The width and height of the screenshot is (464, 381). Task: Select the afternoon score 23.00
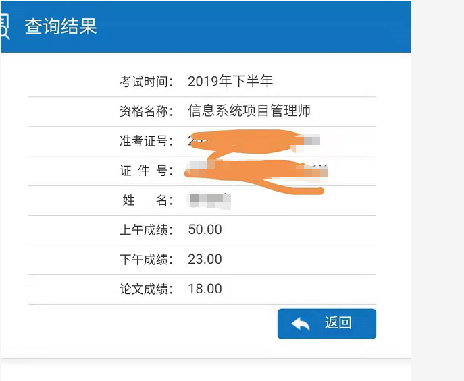(205, 260)
